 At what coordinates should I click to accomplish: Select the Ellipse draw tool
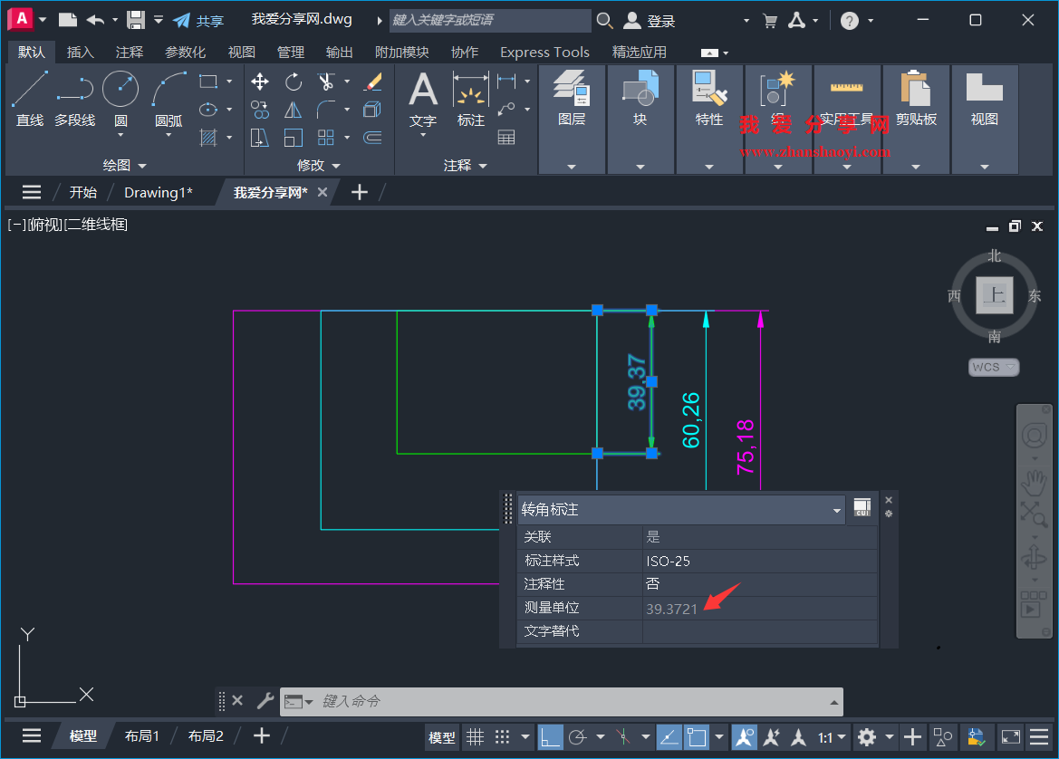[x=208, y=110]
